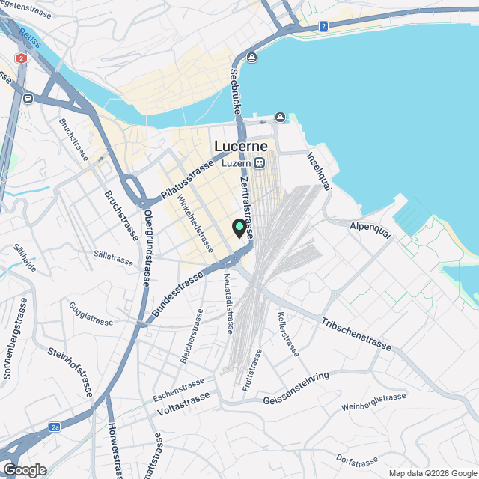Click the tram stop icon near Bruchstrasse
Image resolution: width=479 pixels, height=479 pixels.
pyautogui.click(x=28, y=98)
